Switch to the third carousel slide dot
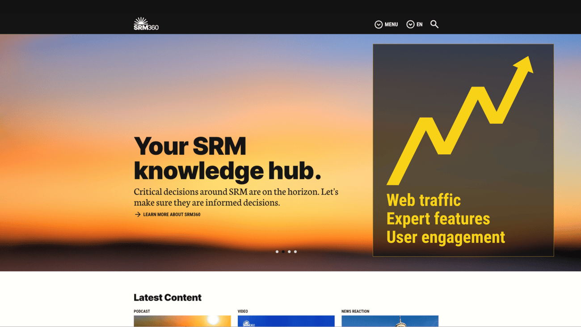581x327 pixels. [x=289, y=252]
